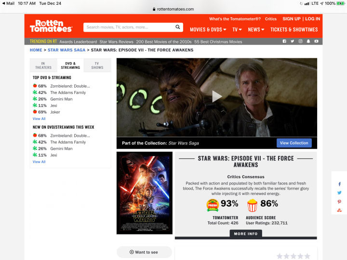Switch to TV Shows tab
This screenshot has height=260, width=347.
tap(97, 65)
